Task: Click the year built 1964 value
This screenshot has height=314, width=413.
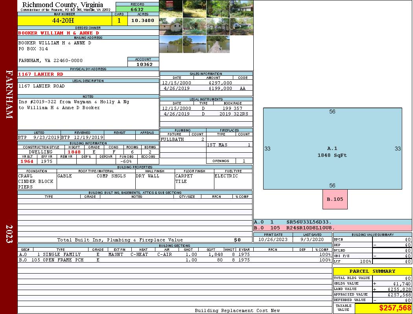Action: (x=27, y=161)
